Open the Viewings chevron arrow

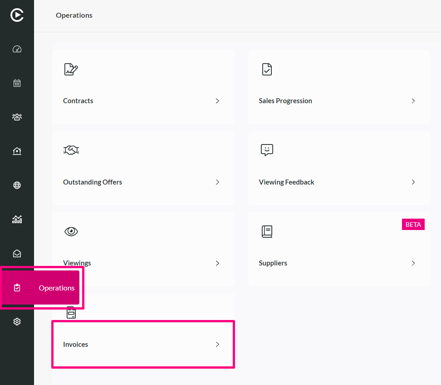217,263
